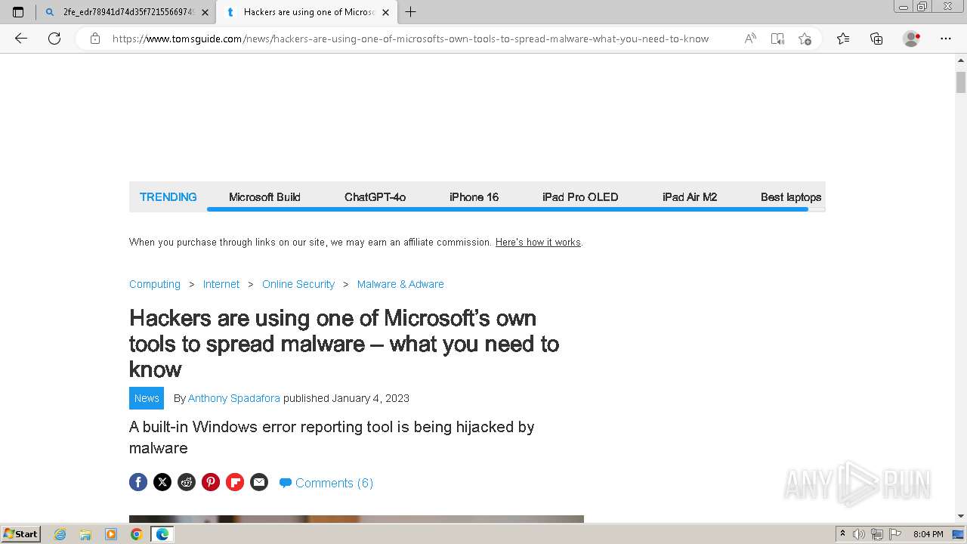Share article on X icon

(x=162, y=482)
